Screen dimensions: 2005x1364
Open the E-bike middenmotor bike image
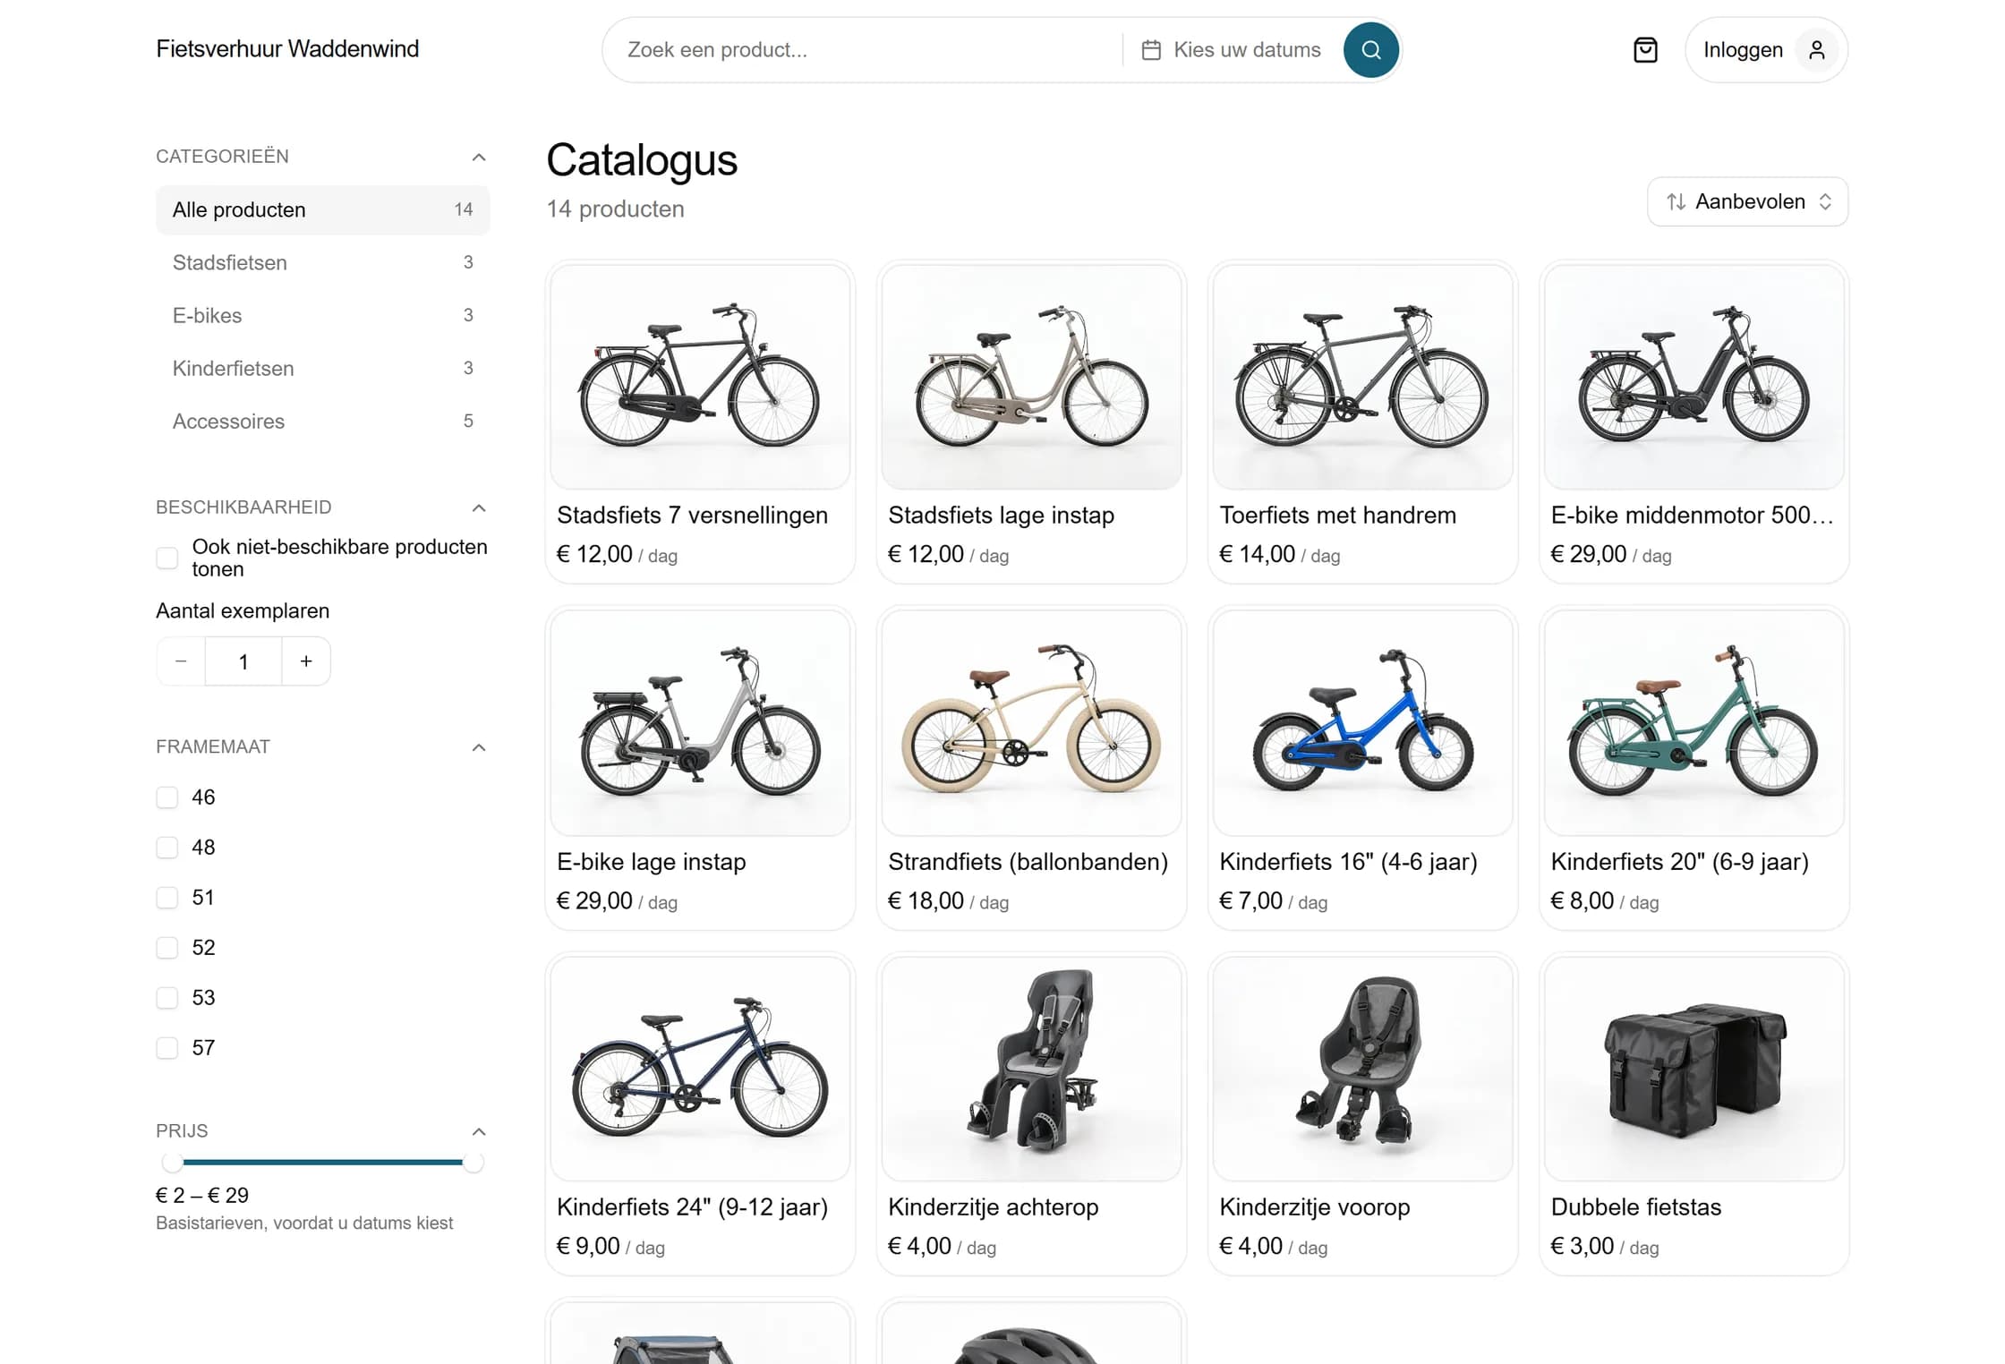(x=1694, y=378)
